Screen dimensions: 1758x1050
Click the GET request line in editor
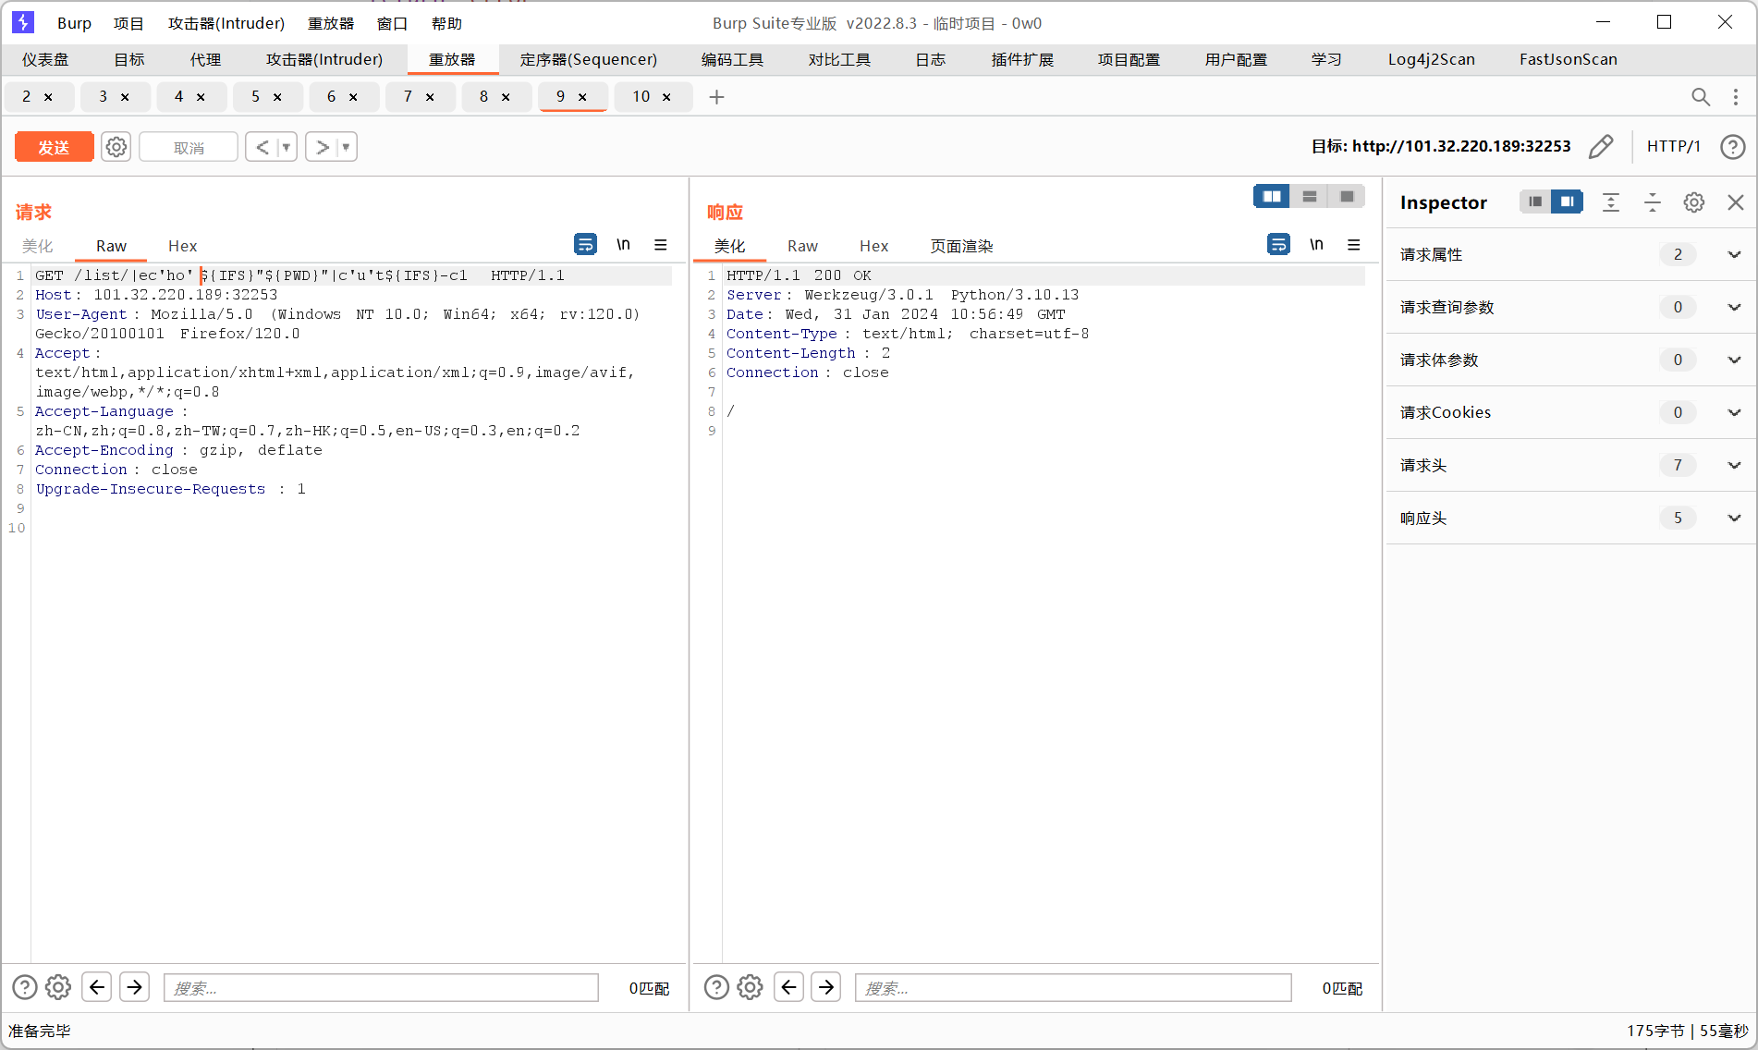coord(353,275)
